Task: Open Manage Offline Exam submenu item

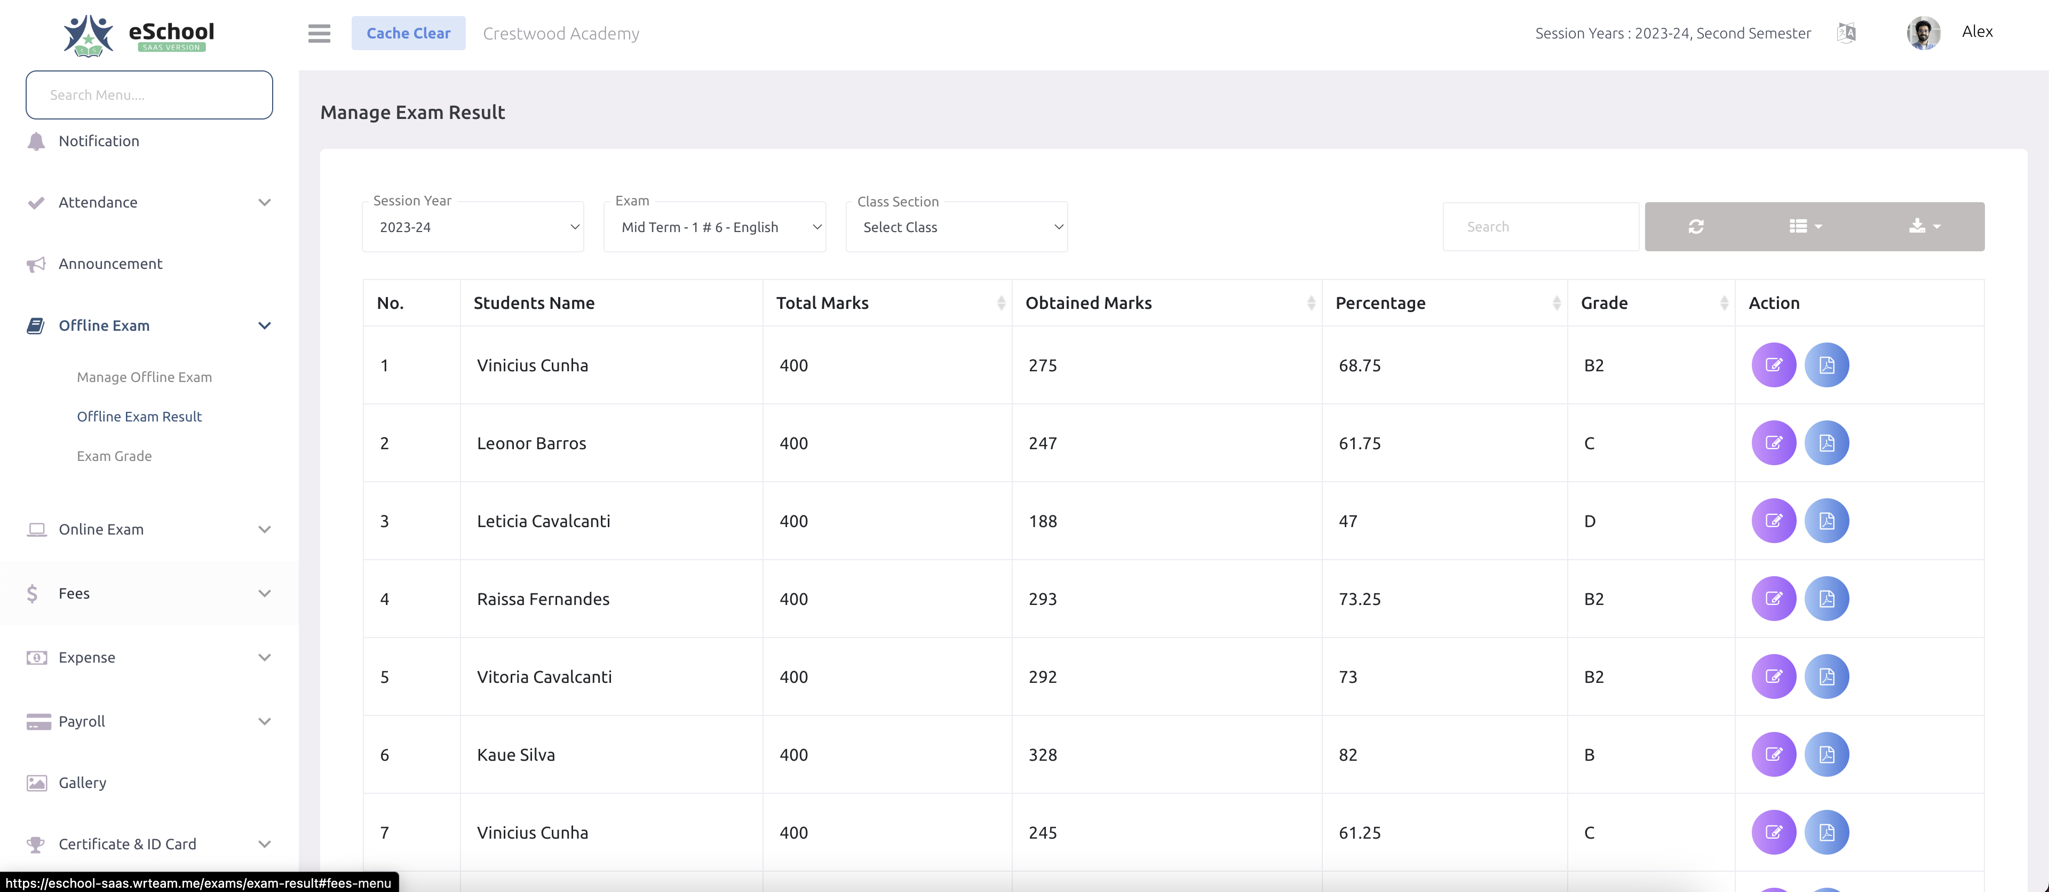Action: coord(144,377)
